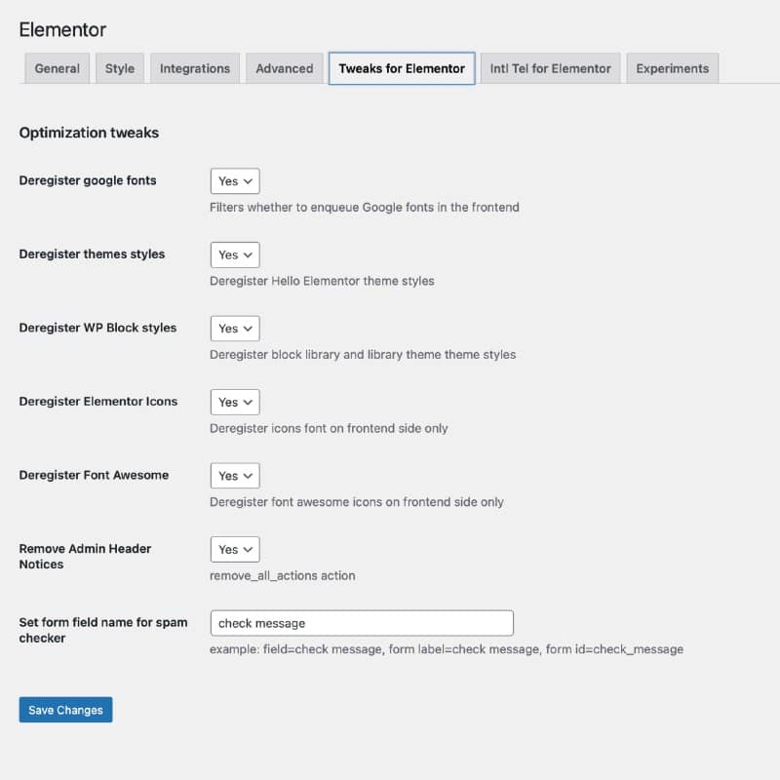Screen dimensions: 780x780
Task: Click the Remove Admin Header Notices label
Action: [x=85, y=556]
